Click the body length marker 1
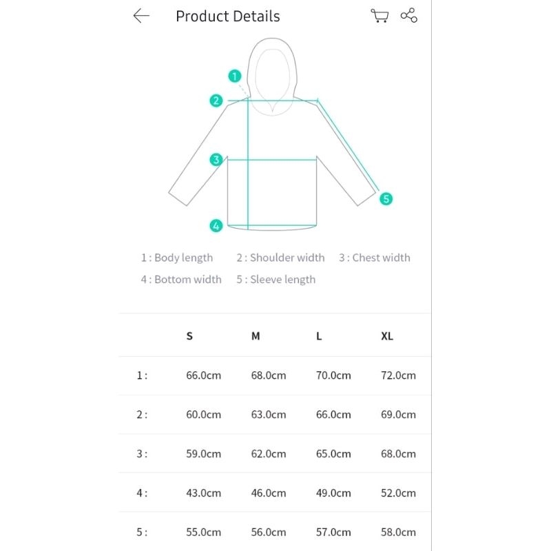Viewport: 551px width, 551px height. click(x=234, y=76)
